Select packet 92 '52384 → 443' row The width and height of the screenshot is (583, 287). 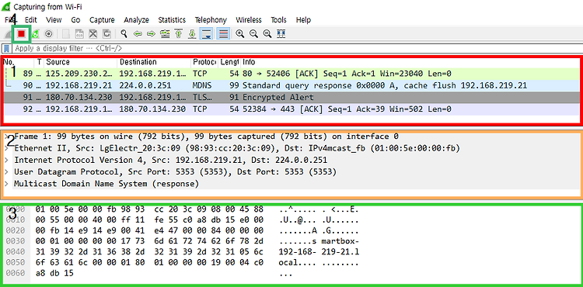coord(291,109)
